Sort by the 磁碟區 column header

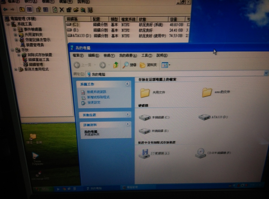point(78,19)
